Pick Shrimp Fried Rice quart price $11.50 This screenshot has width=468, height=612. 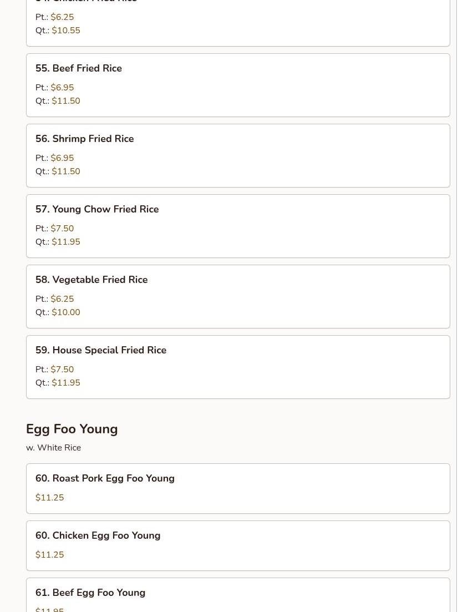[x=66, y=171]
